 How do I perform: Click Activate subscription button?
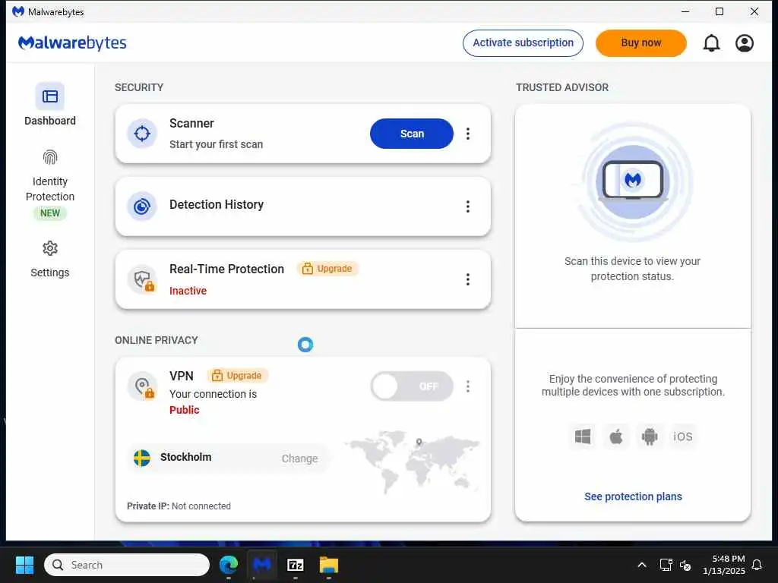(x=523, y=43)
